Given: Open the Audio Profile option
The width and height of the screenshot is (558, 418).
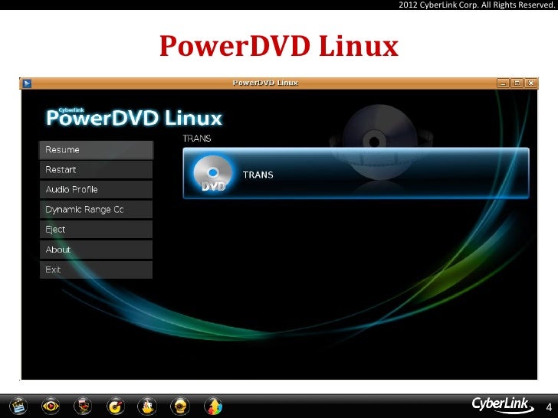Looking at the screenshot, I should (x=96, y=190).
